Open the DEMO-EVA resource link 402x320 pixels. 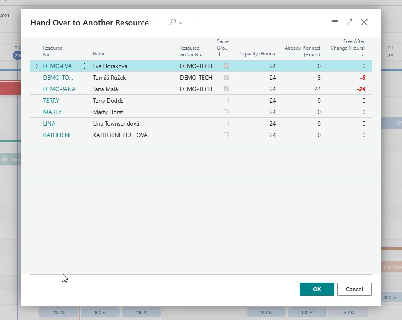tap(57, 66)
